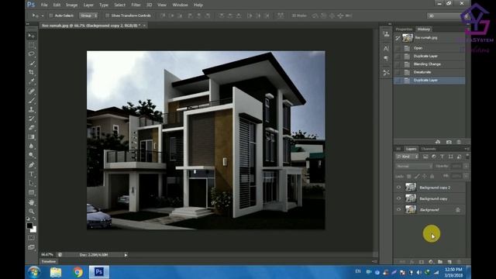Open the Layer menu

(x=88, y=5)
